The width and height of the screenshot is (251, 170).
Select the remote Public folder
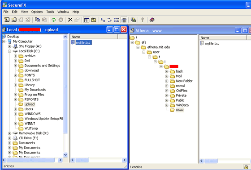(180, 100)
